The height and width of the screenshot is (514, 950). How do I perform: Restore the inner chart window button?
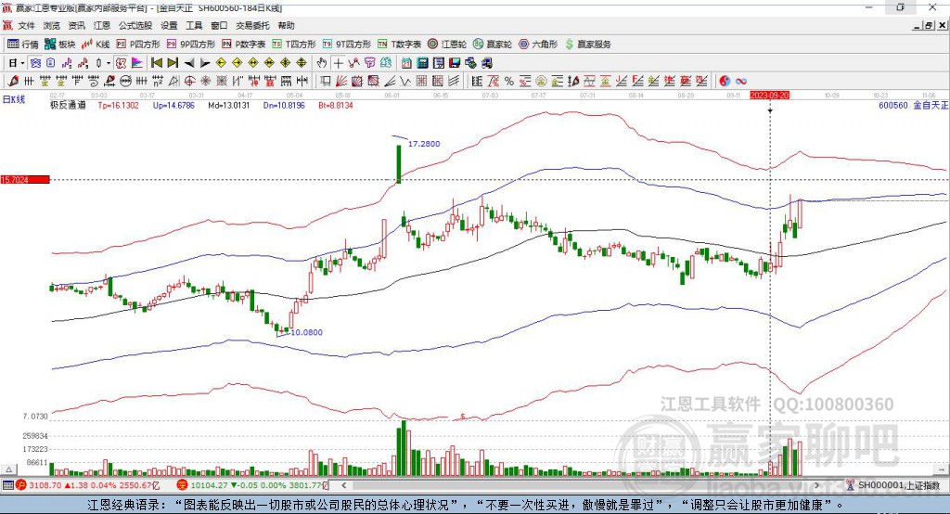point(928,25)
